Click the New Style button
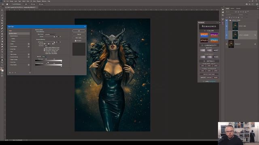The height and width of the screenshot is (145, 259). [79, 37]
